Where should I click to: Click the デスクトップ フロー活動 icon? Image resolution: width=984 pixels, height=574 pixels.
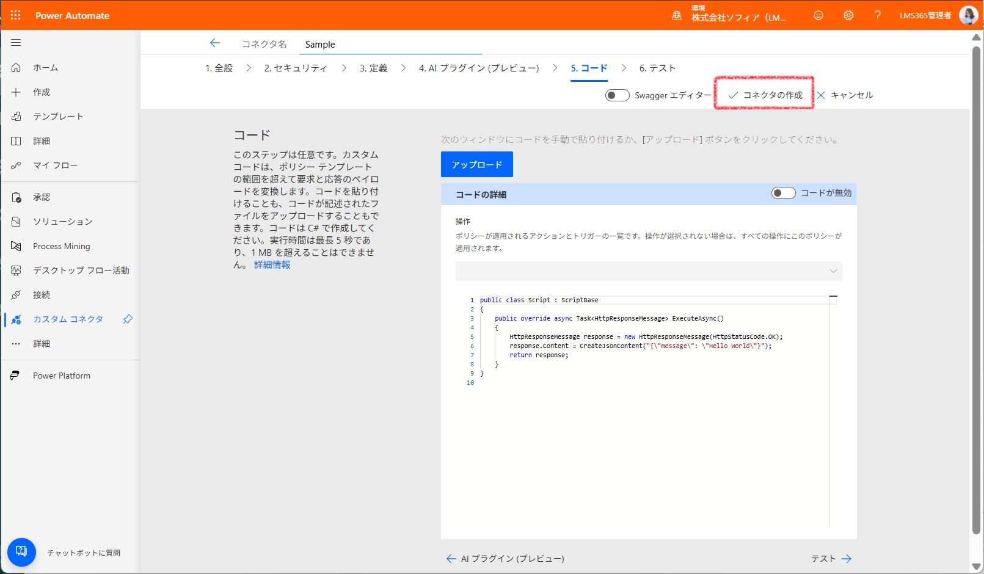(16, 271)
